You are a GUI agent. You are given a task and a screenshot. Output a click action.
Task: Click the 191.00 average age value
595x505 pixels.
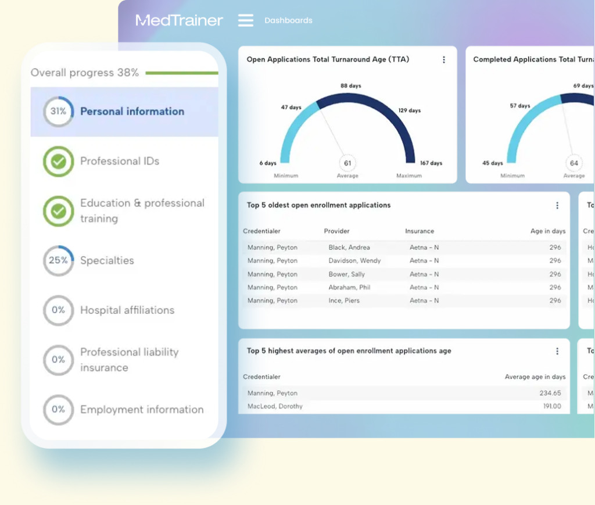click(552, 406)
